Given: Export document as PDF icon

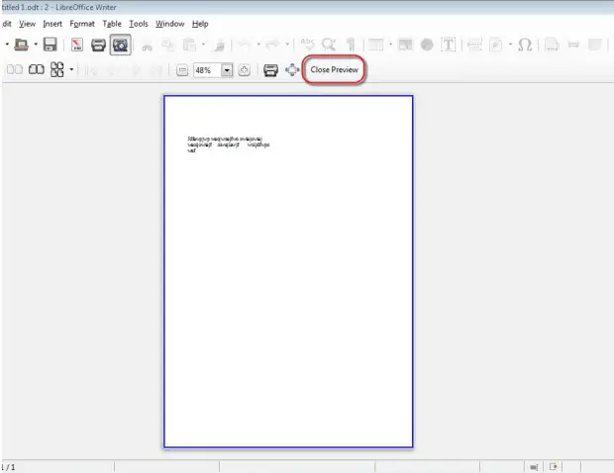Looking at the screenshot, I should coord(77,46).
